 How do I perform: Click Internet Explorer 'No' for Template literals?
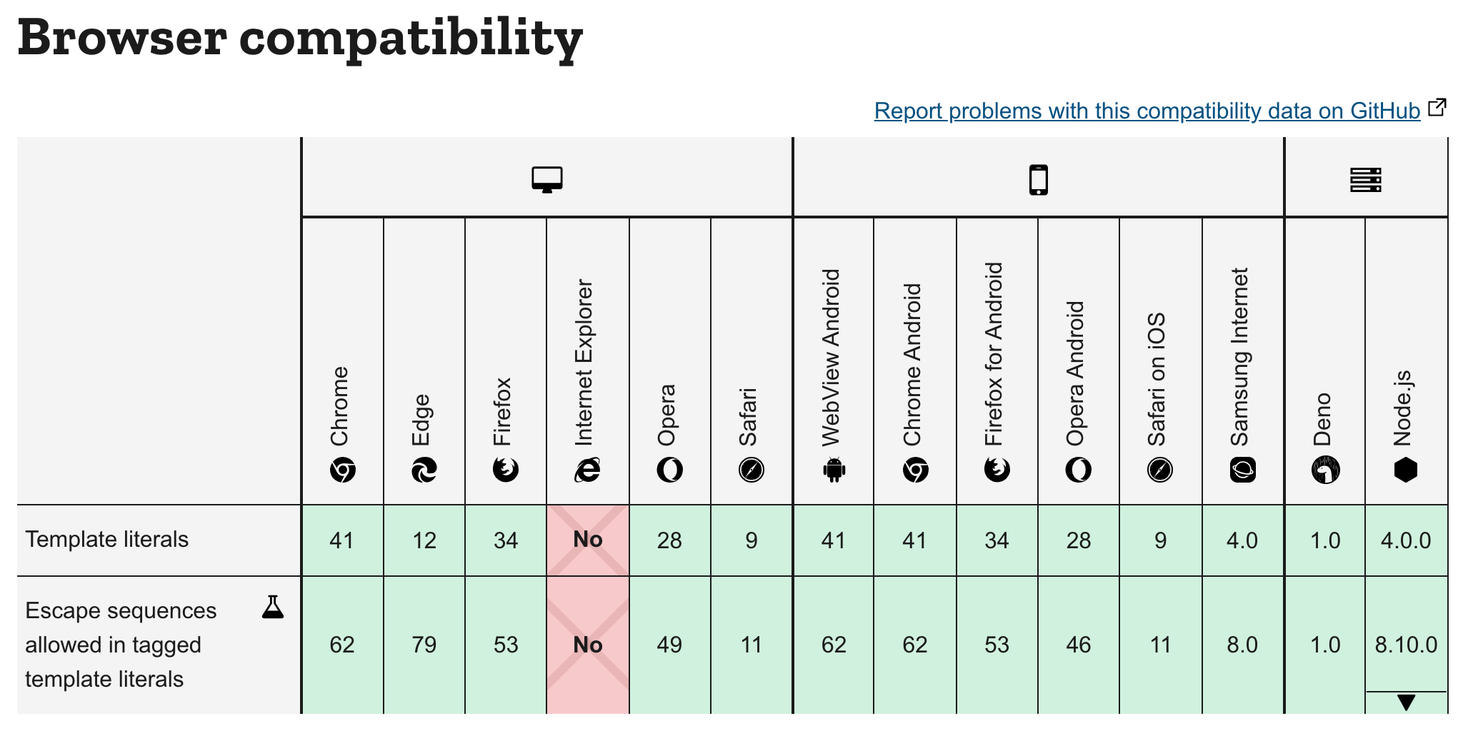[587, 540]
